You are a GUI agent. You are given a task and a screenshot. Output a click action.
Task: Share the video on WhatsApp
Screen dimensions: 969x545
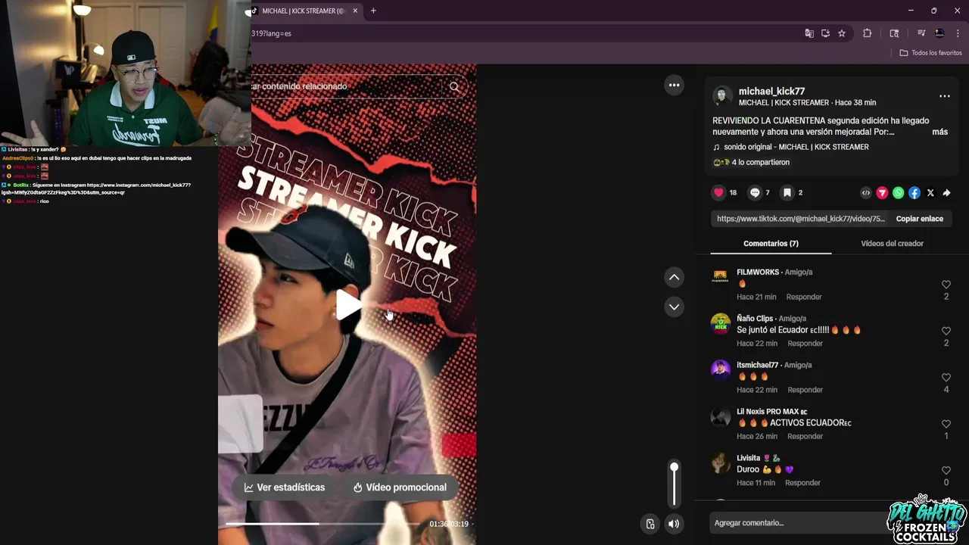898,193
